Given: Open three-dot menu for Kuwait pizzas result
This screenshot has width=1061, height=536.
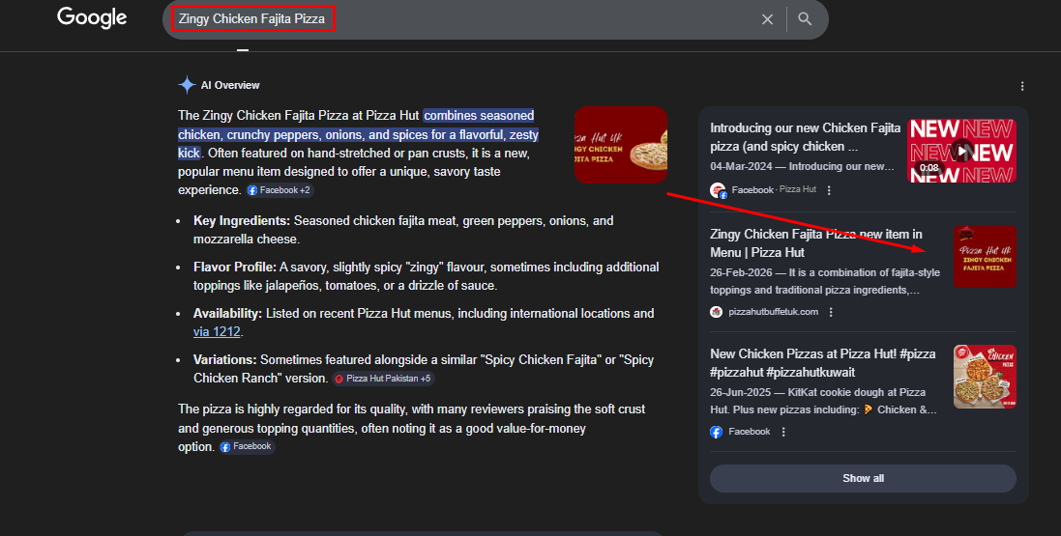Looking at the screenshot, I should [x=783, y=432].
